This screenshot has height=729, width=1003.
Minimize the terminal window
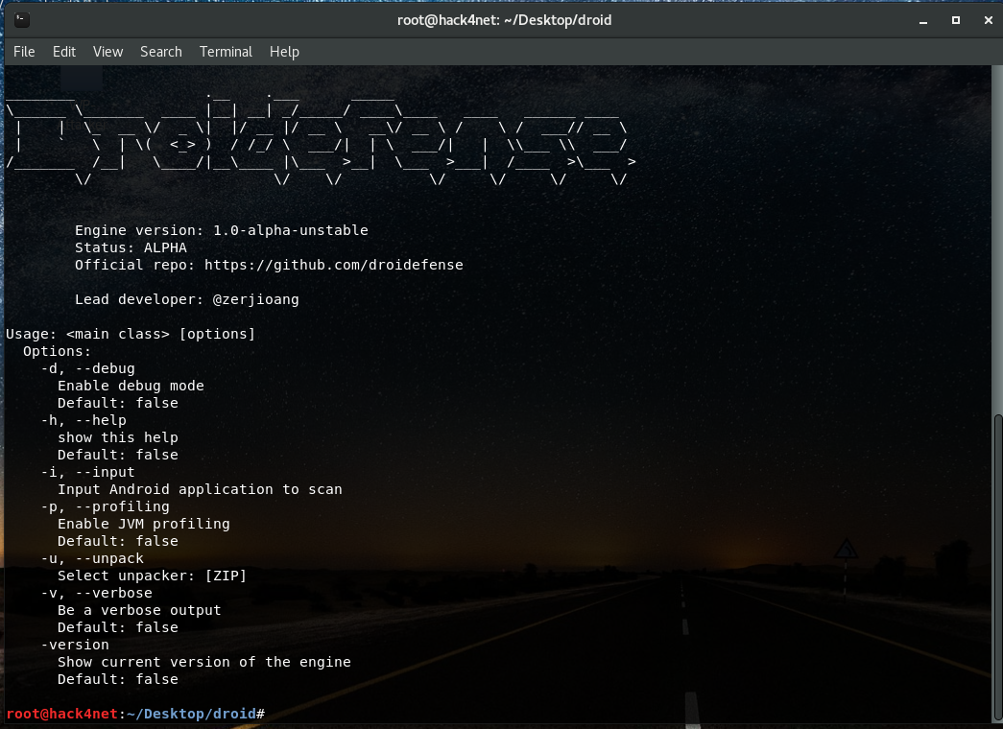(923, 20)
